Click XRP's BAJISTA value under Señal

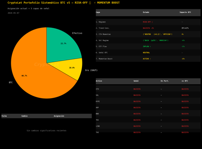point(137,107)
